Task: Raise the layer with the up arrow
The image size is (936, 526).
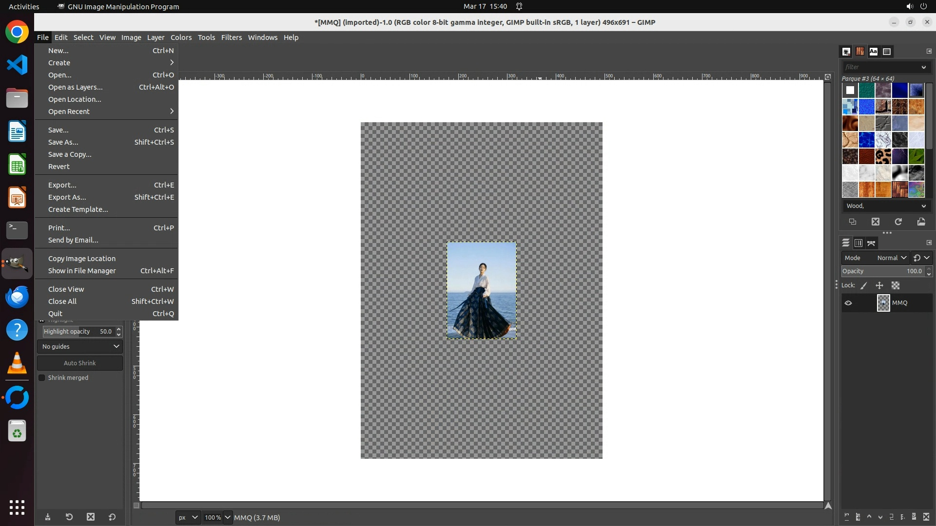Action: click(869, 517)
